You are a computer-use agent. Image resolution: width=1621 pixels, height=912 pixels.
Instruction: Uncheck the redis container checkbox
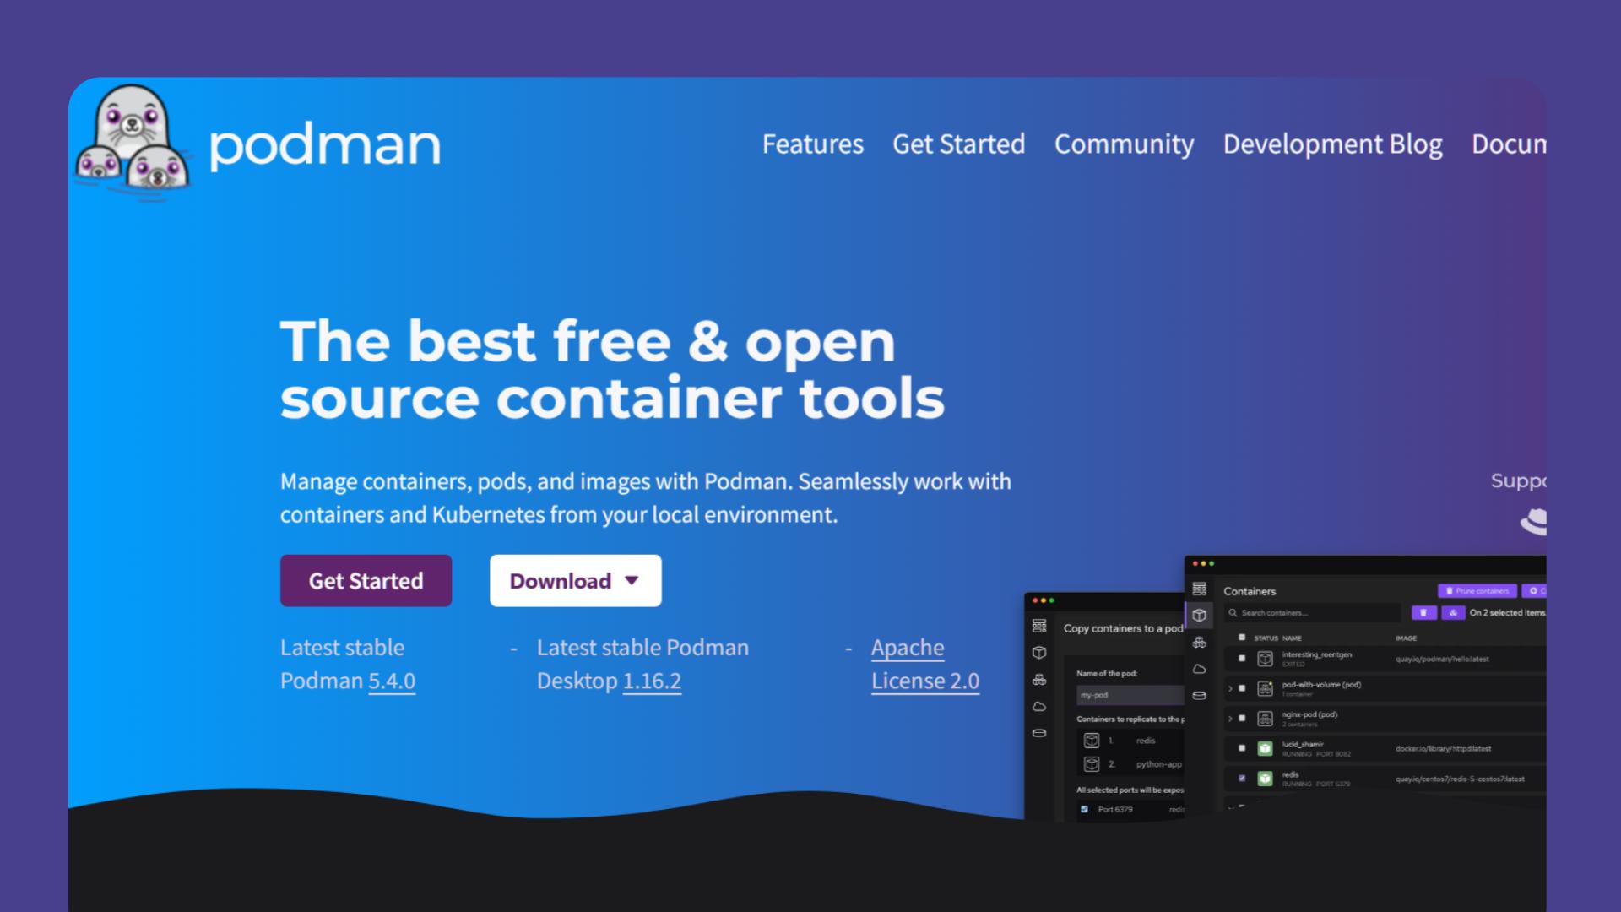(x=1241, y=778)
